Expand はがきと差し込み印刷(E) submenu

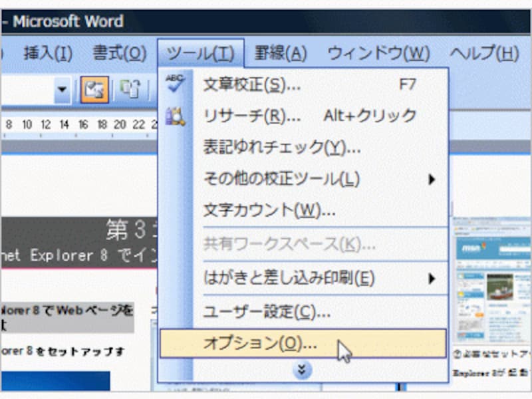pyautogui.click(x=304, y=278)
